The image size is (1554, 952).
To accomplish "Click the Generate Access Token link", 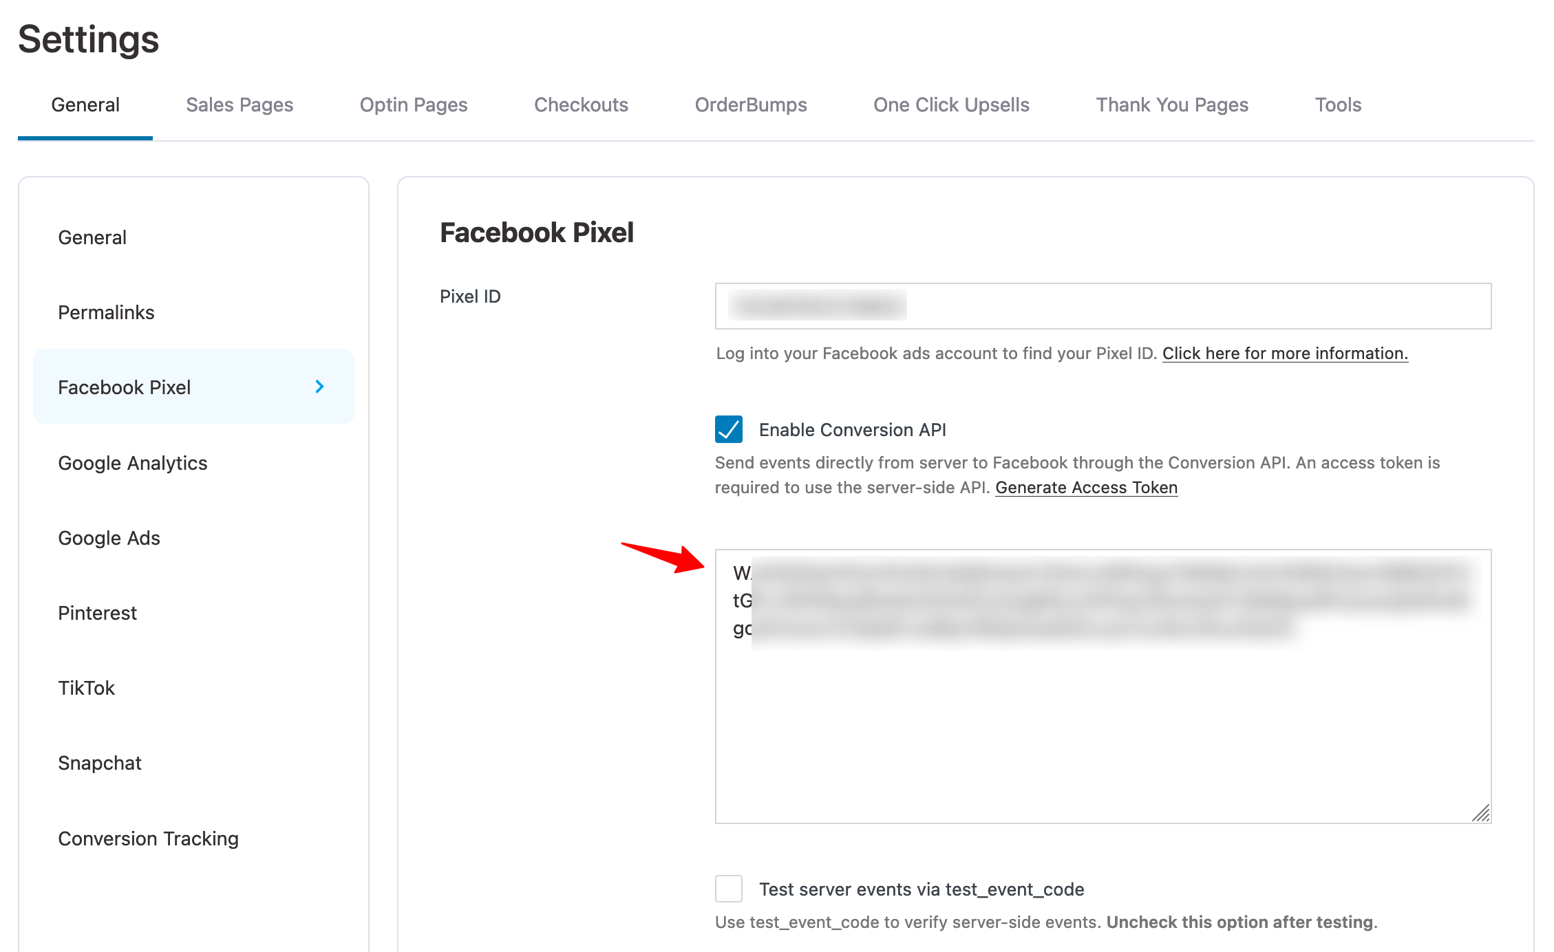I will [1086, 487].
